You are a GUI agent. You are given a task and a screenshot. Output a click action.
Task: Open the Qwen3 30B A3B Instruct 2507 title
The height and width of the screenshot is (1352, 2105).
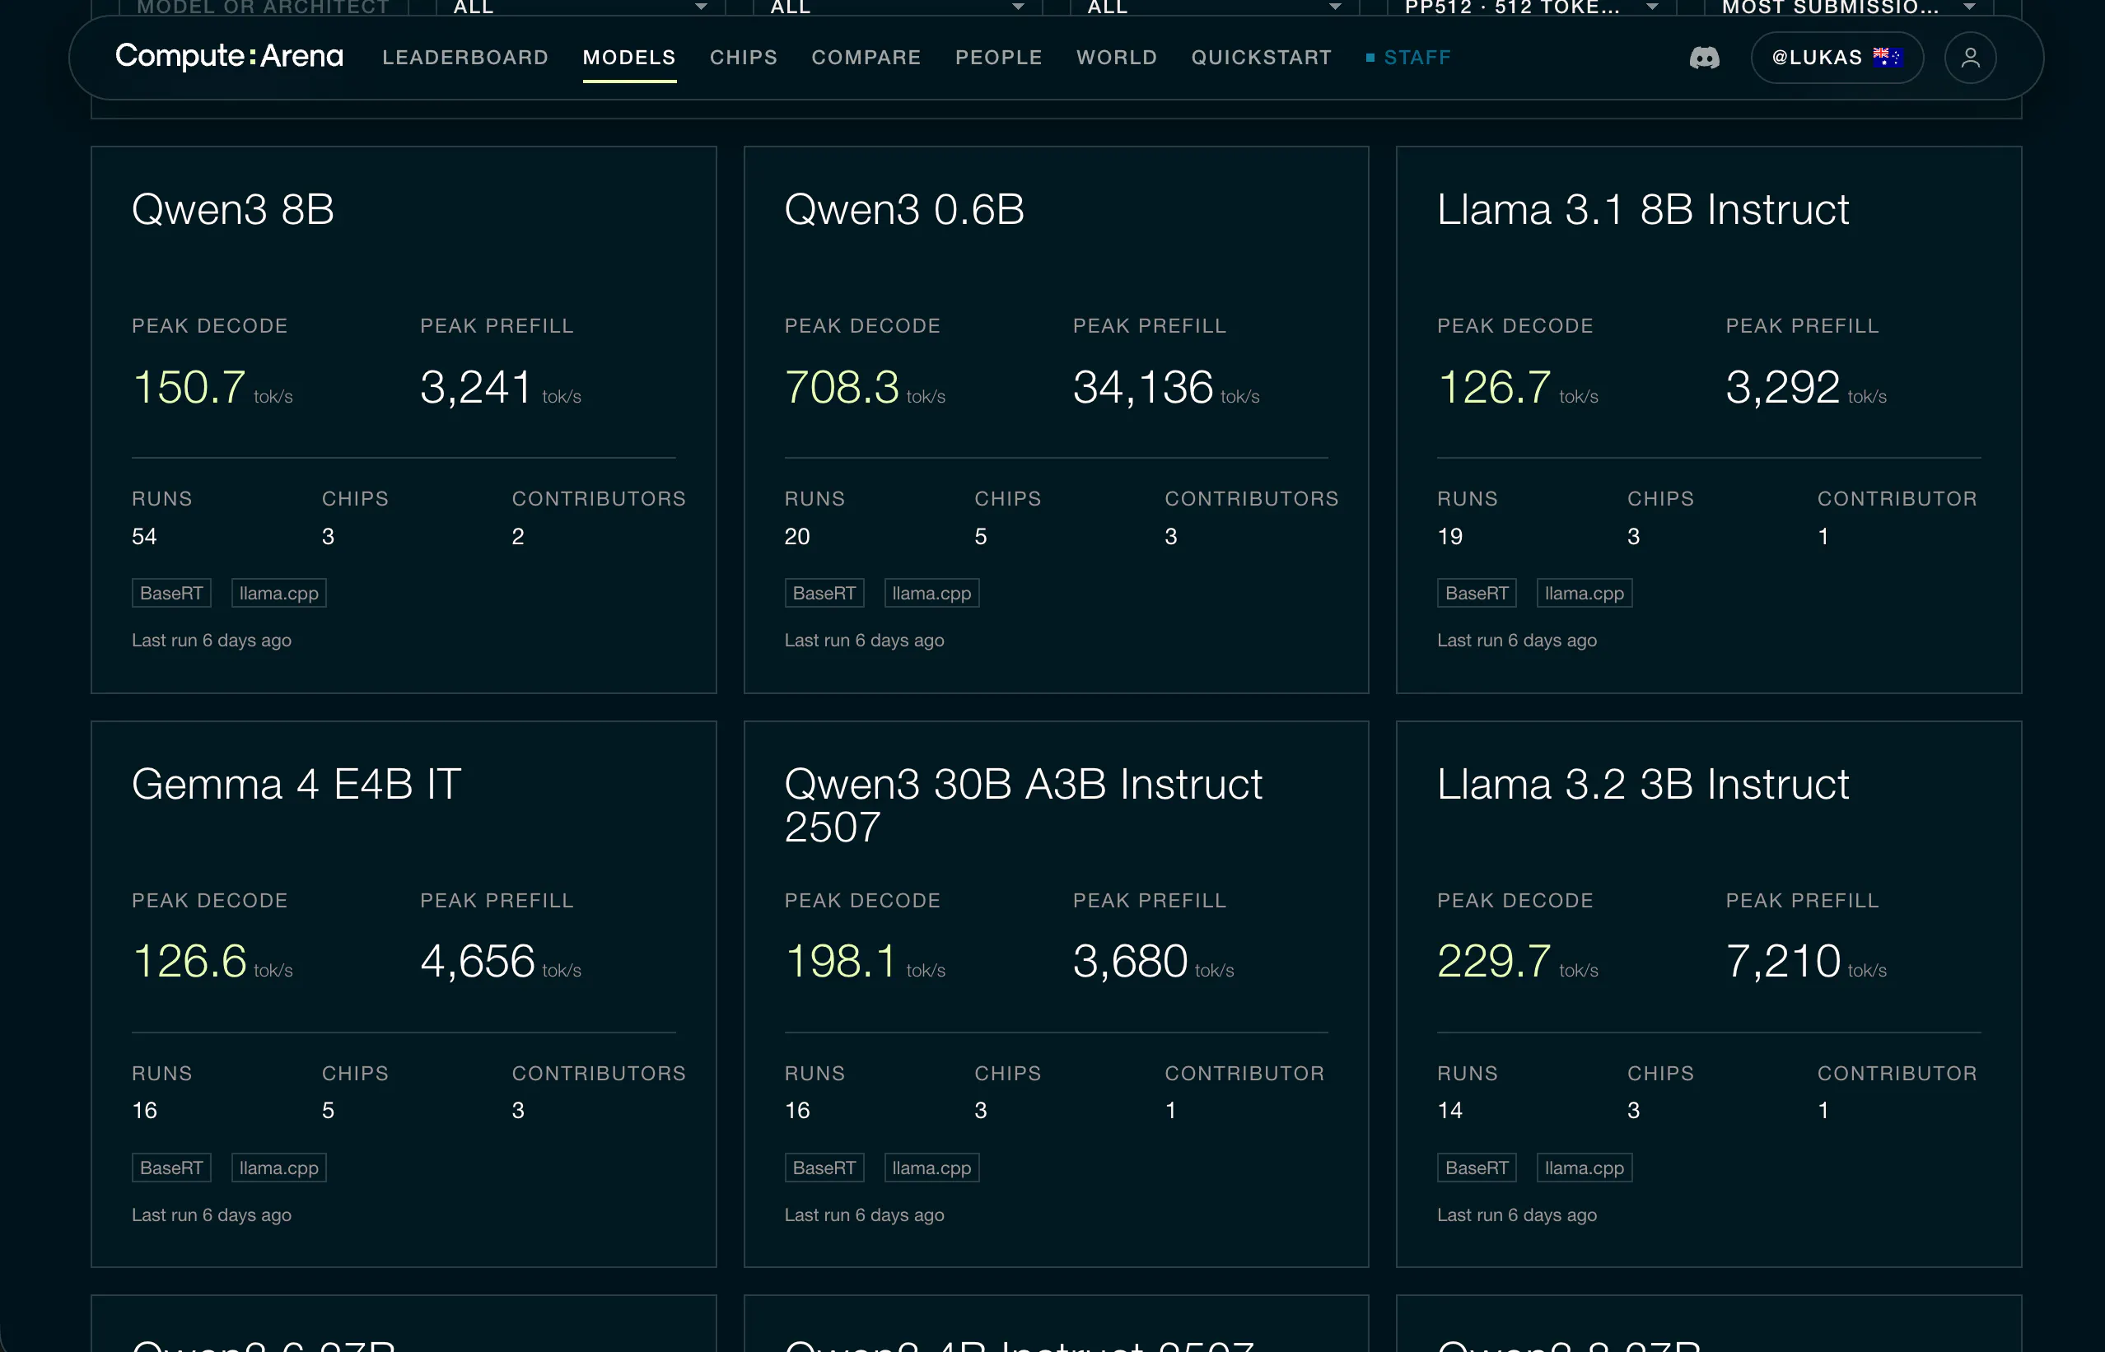(1024, 805)
